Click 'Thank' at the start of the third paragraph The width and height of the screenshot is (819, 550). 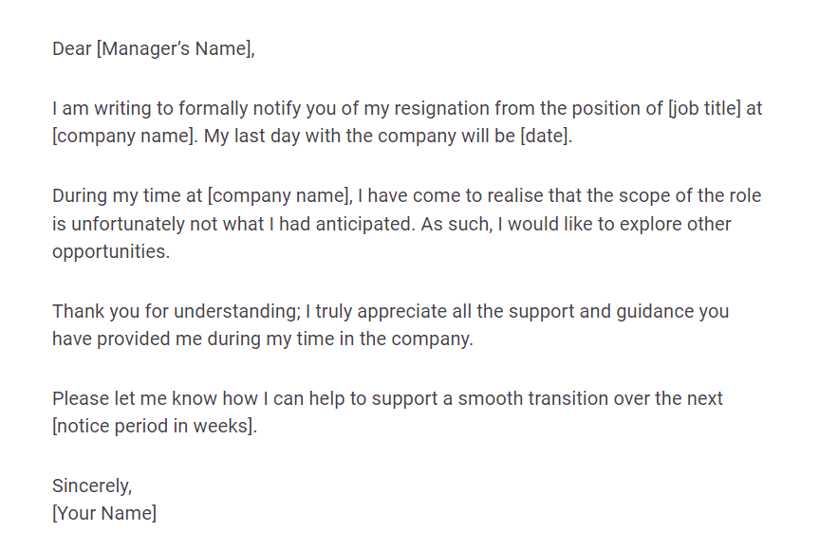point(77,311)
